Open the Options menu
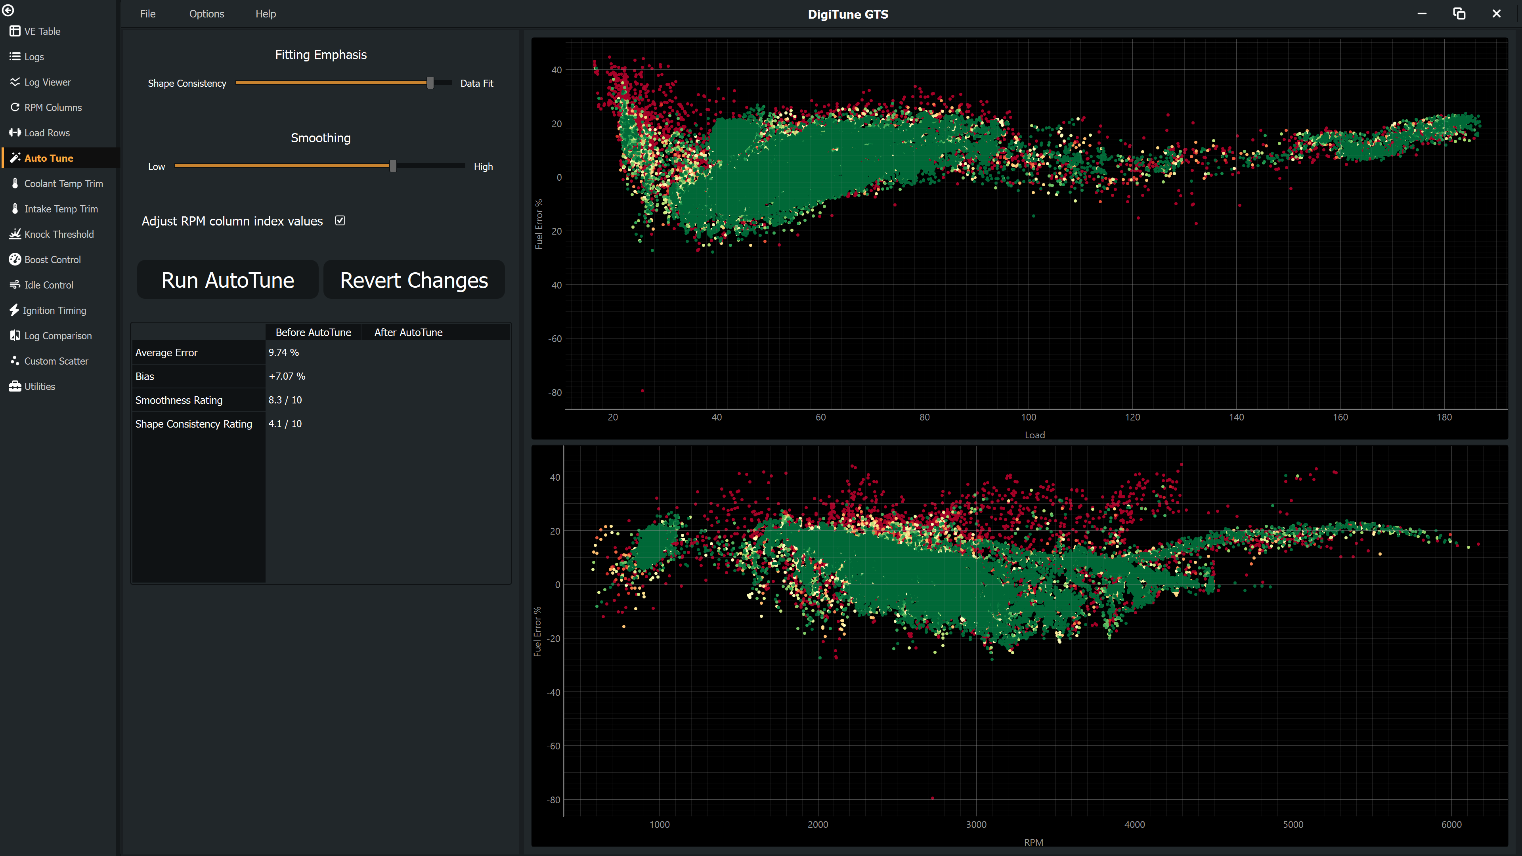The width and height of the screenshot is (1522, 856). (x=207, y=13)
